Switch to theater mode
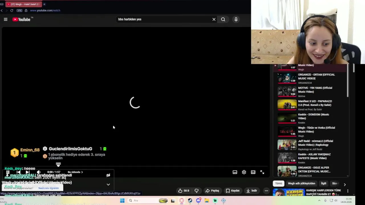 click(x=253, y=172)
